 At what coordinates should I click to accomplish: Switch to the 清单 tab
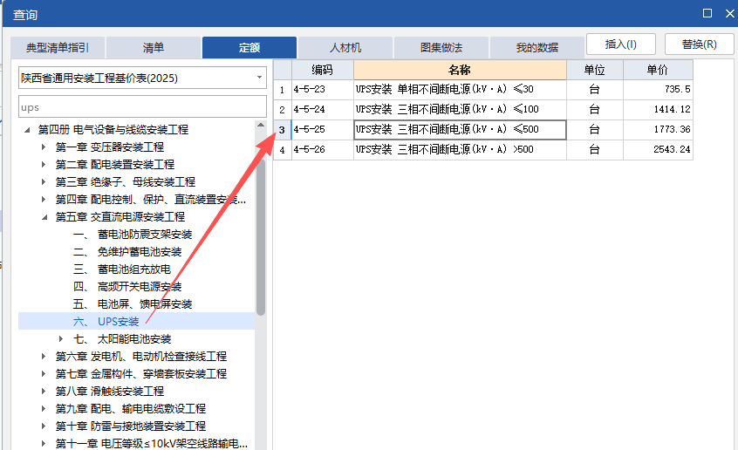154,48
